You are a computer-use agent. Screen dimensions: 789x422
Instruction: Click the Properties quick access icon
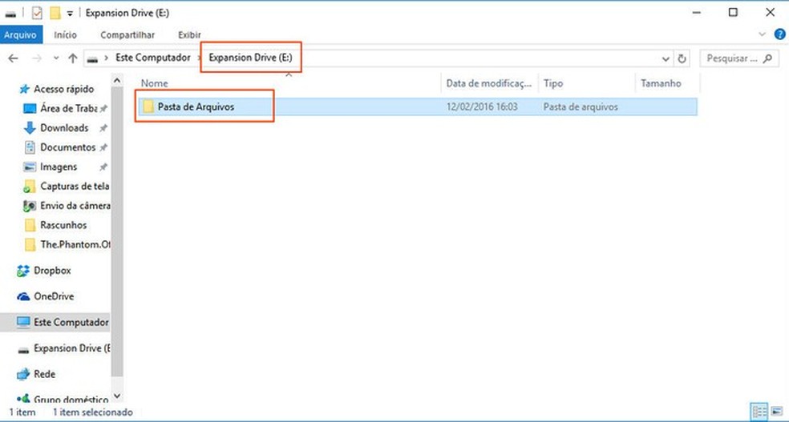pyautogui.click(x=37, y=13)
